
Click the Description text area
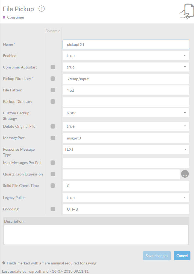(x=96, y=235)
